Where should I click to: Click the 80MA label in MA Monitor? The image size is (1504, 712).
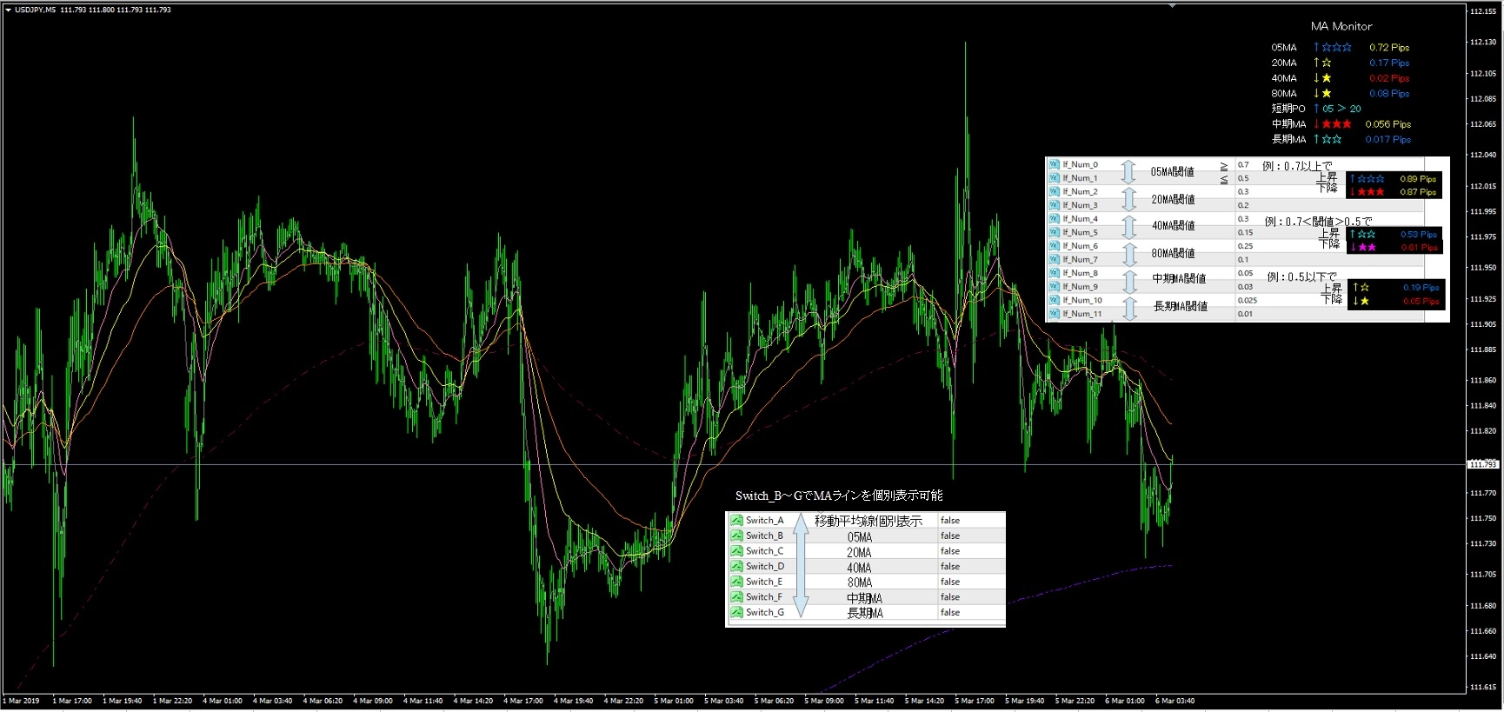tap(1284, 94)
